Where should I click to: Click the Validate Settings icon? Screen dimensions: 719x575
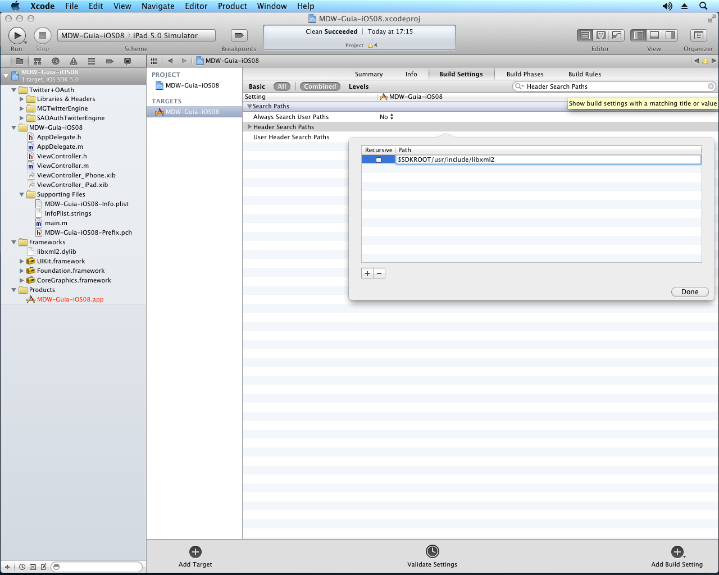[x=433, y=551]
